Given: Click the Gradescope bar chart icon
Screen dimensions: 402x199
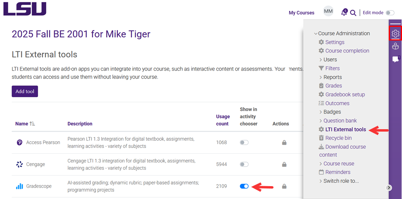Looking at the screenshot, I should tap(20, 186).
